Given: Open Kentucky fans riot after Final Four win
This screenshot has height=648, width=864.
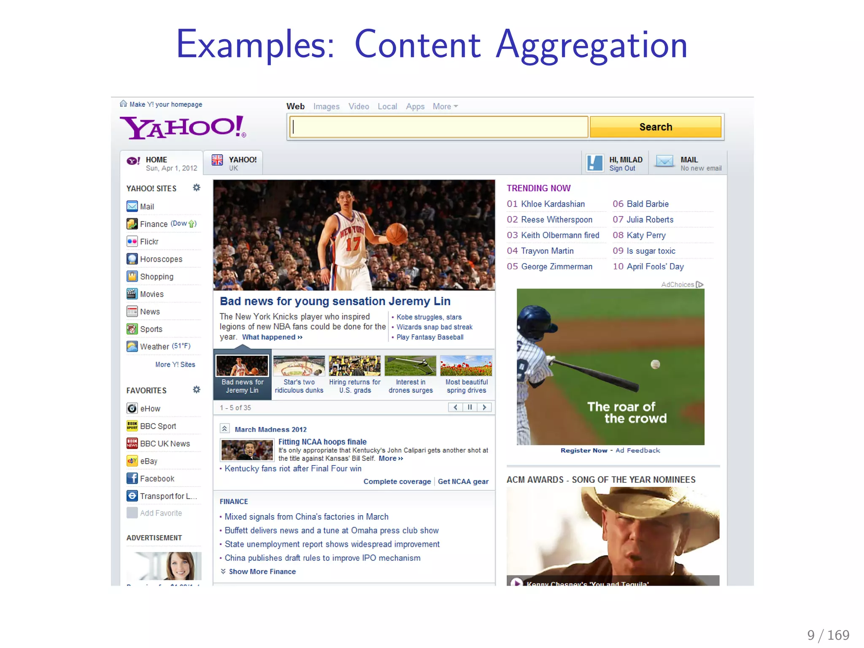Looking at the screenshot, I should click(293, 469).
